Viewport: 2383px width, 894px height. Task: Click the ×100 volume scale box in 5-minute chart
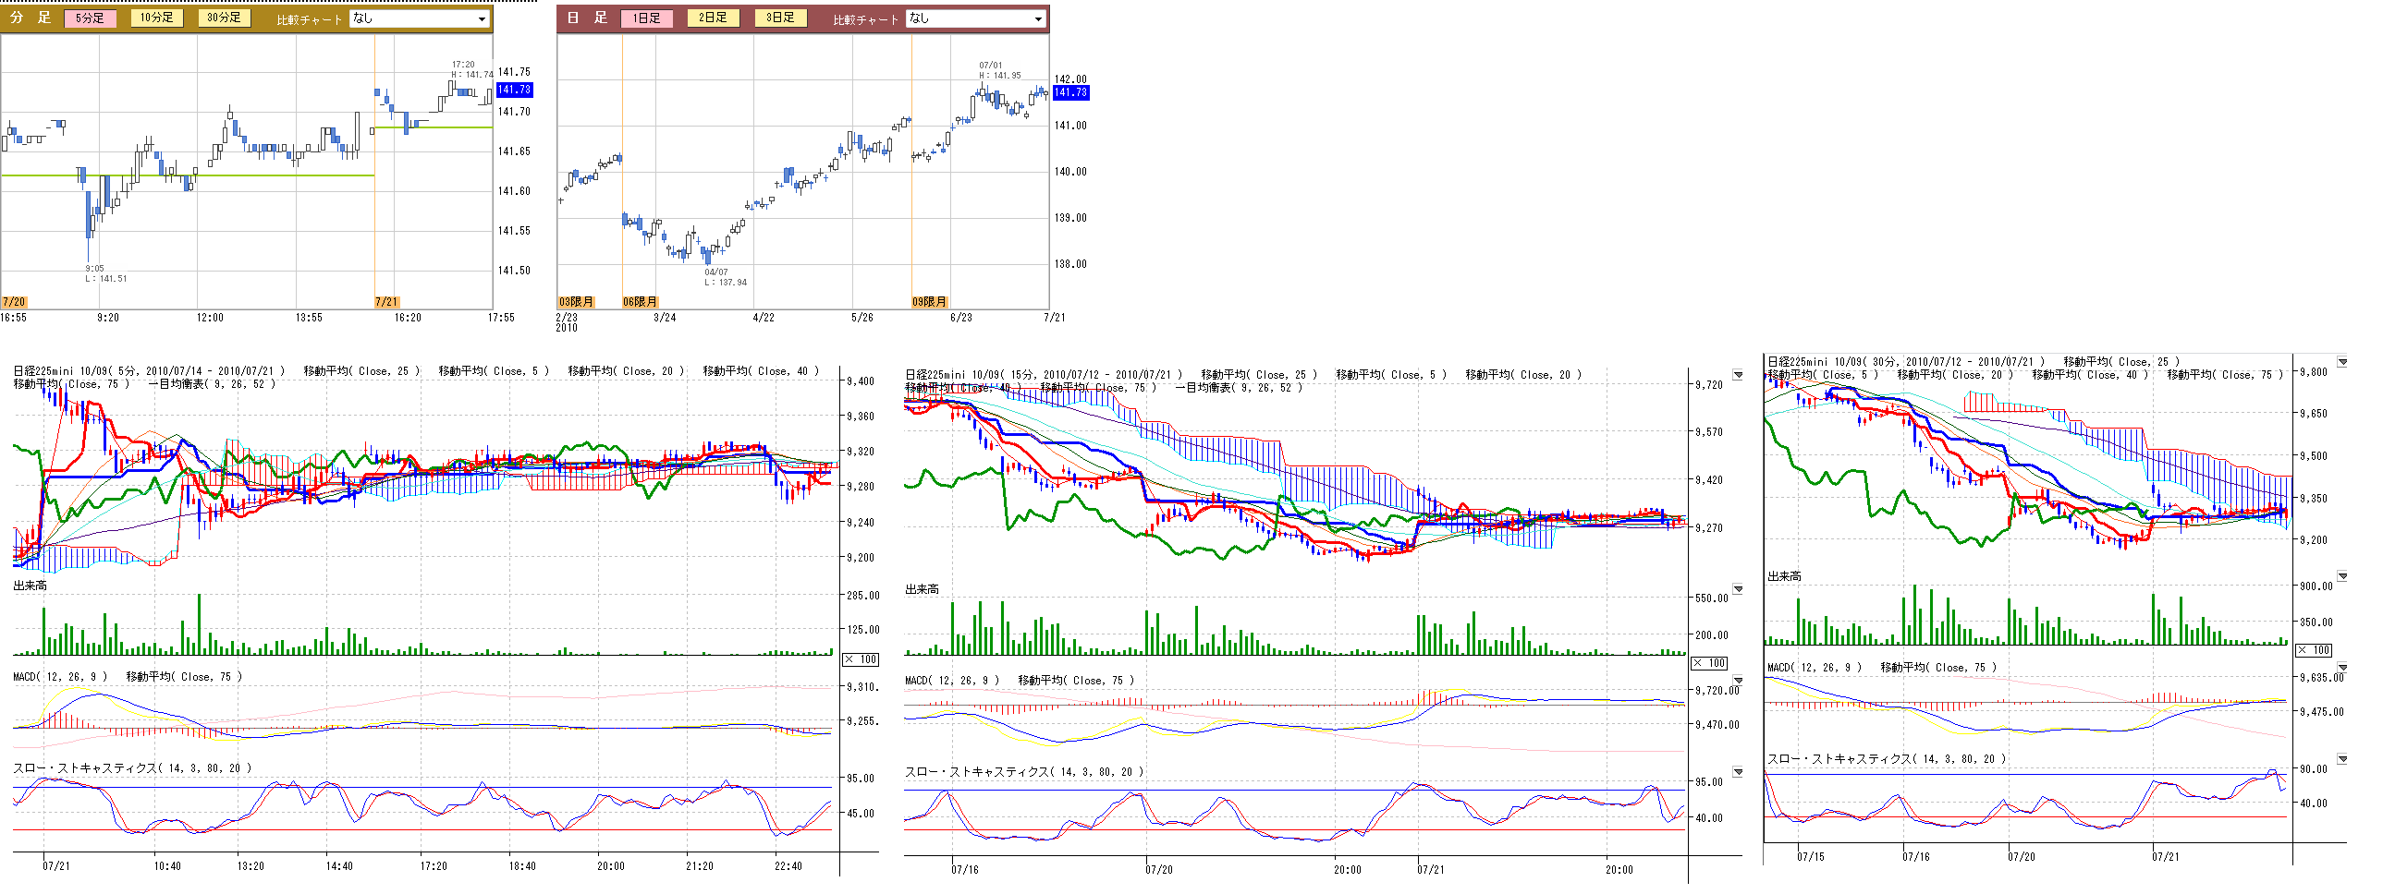tap(861, 659)
